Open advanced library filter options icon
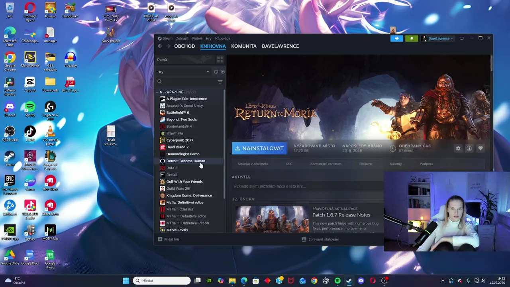This screenshot has width=510, height=287. click(220, 82)
